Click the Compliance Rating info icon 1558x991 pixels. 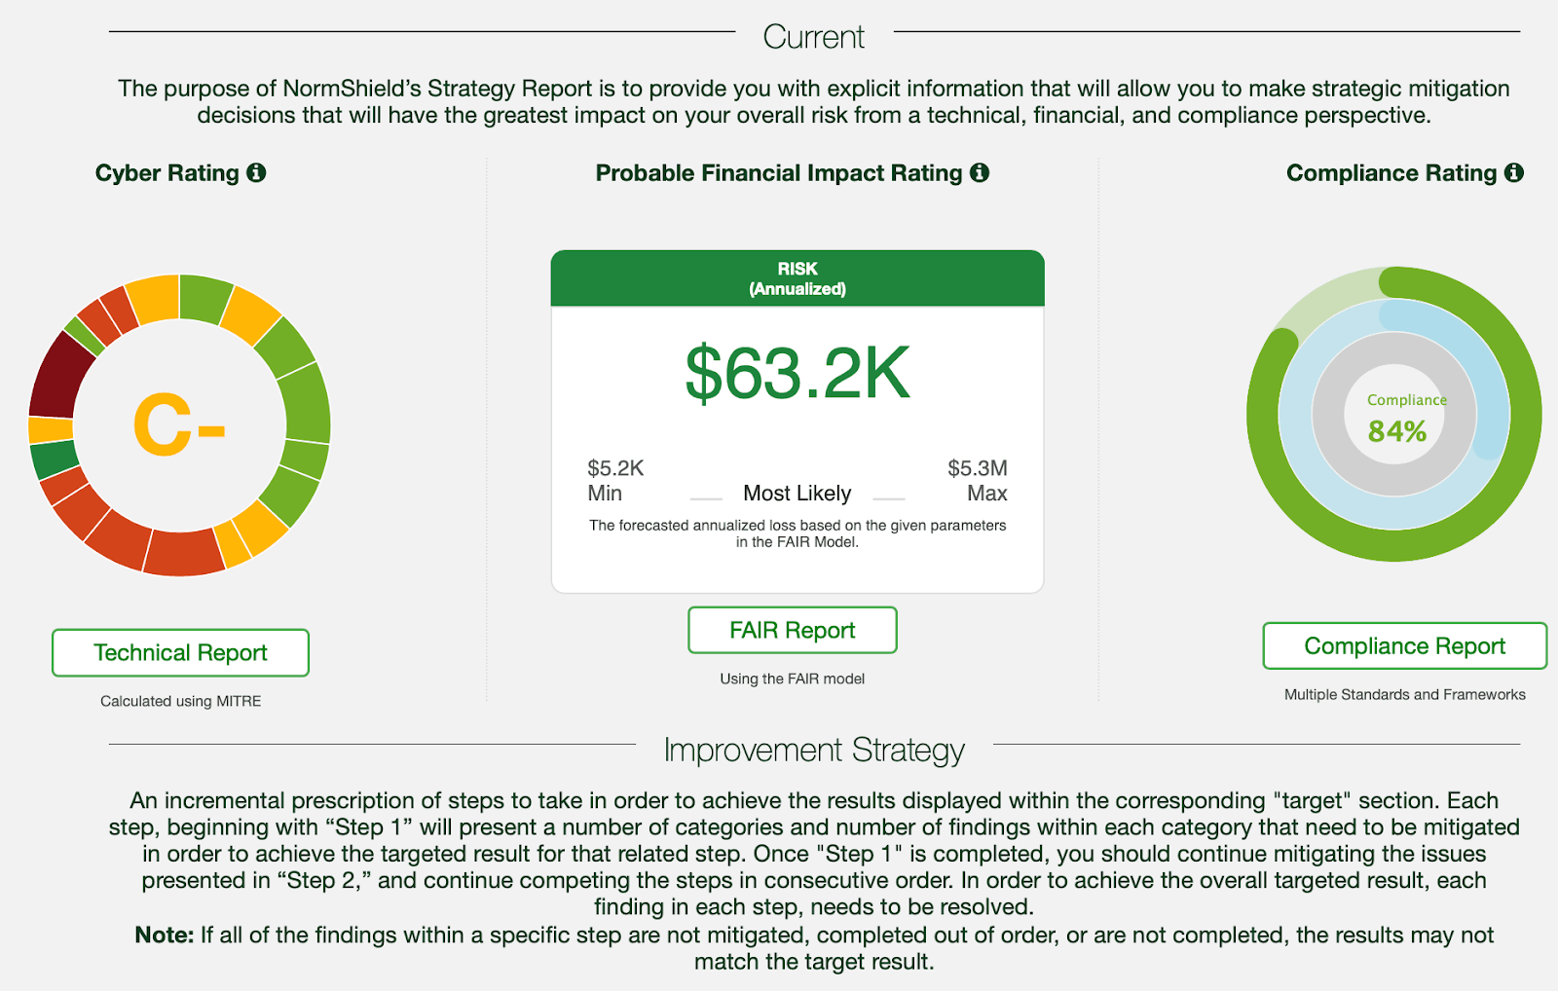click(1513, 173)
